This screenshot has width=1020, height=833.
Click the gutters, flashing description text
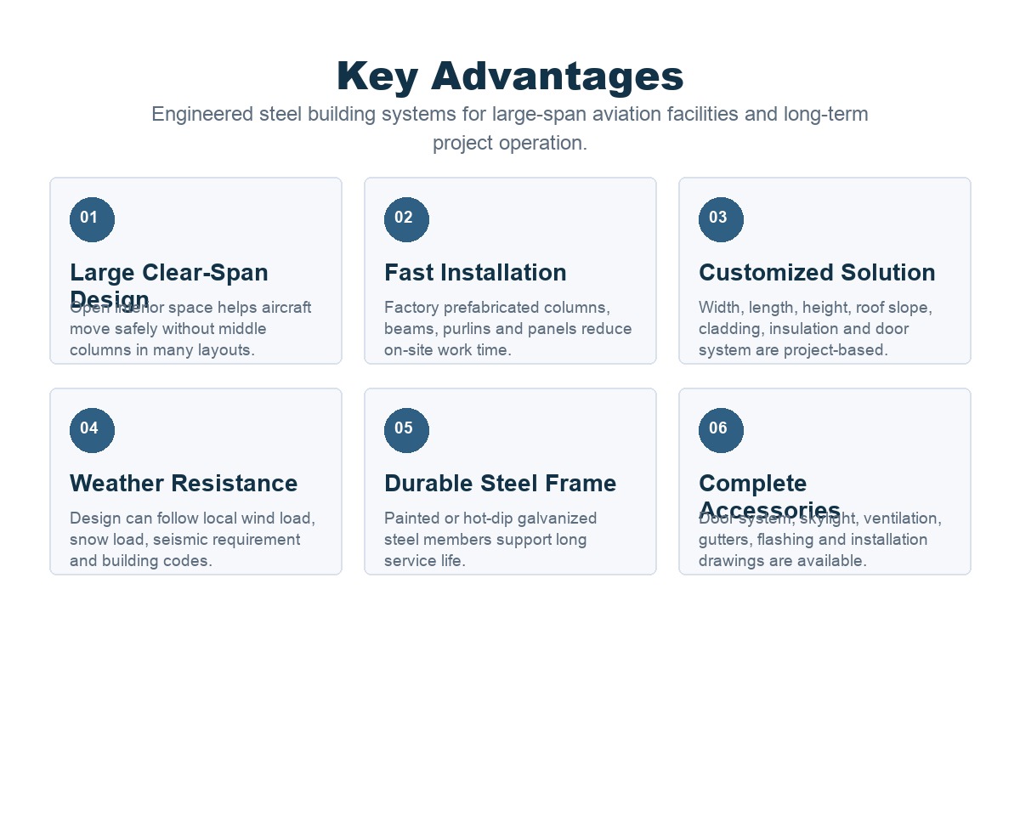coord(819,539)
